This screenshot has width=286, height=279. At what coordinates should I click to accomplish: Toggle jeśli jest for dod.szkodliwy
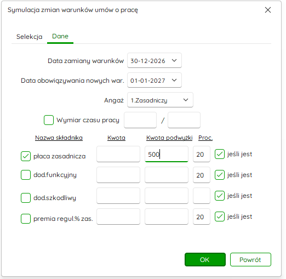click(x=220, y=196)
